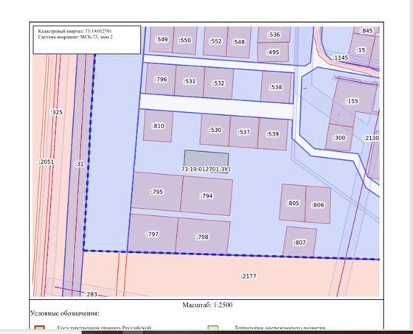Click parcel :807 near bottom boundary

point(299,242)
